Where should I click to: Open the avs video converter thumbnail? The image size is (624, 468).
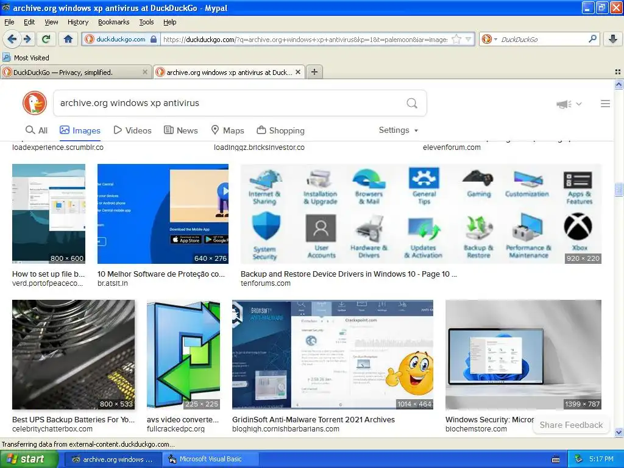[183, 355]
